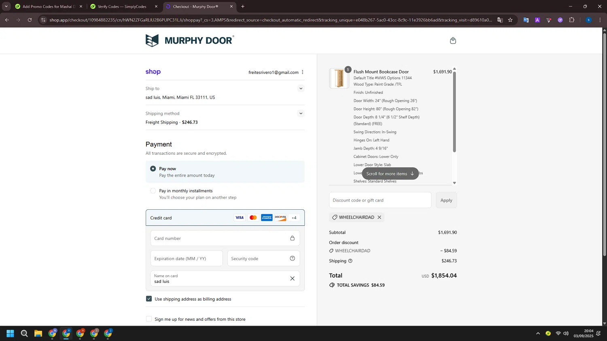
Task: Check Sign me up for news and offers
Action: (x=149, y=319)
